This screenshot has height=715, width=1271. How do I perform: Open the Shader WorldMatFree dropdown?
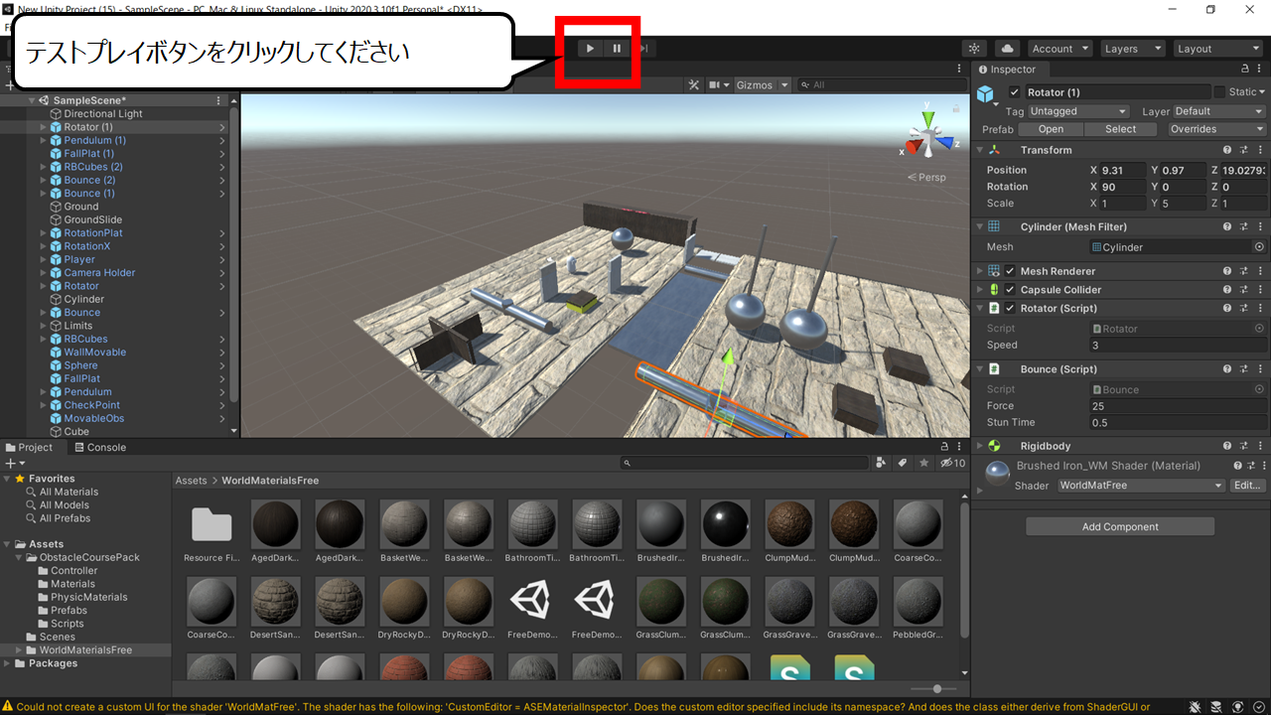(1141, 486)
